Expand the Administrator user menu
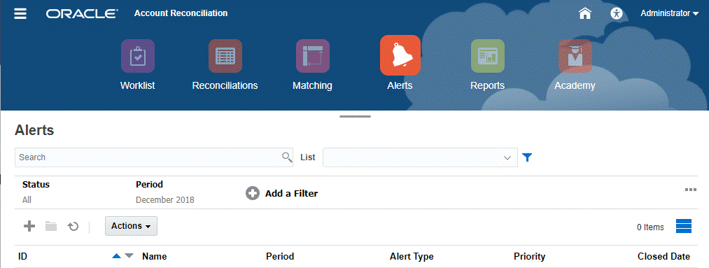This screenshot has height=268, width=709. [670, 13]
